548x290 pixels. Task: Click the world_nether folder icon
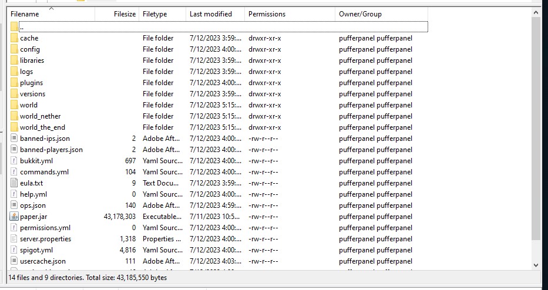pos(14,116)
